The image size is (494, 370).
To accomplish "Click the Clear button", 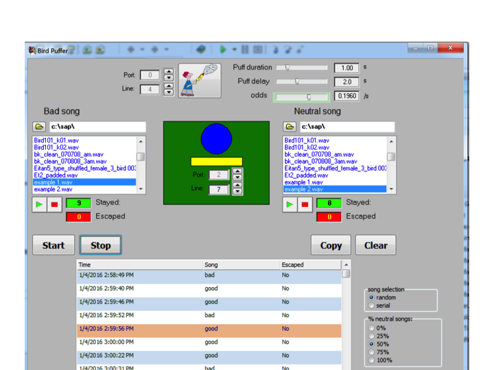I will [x=375, y=245].
